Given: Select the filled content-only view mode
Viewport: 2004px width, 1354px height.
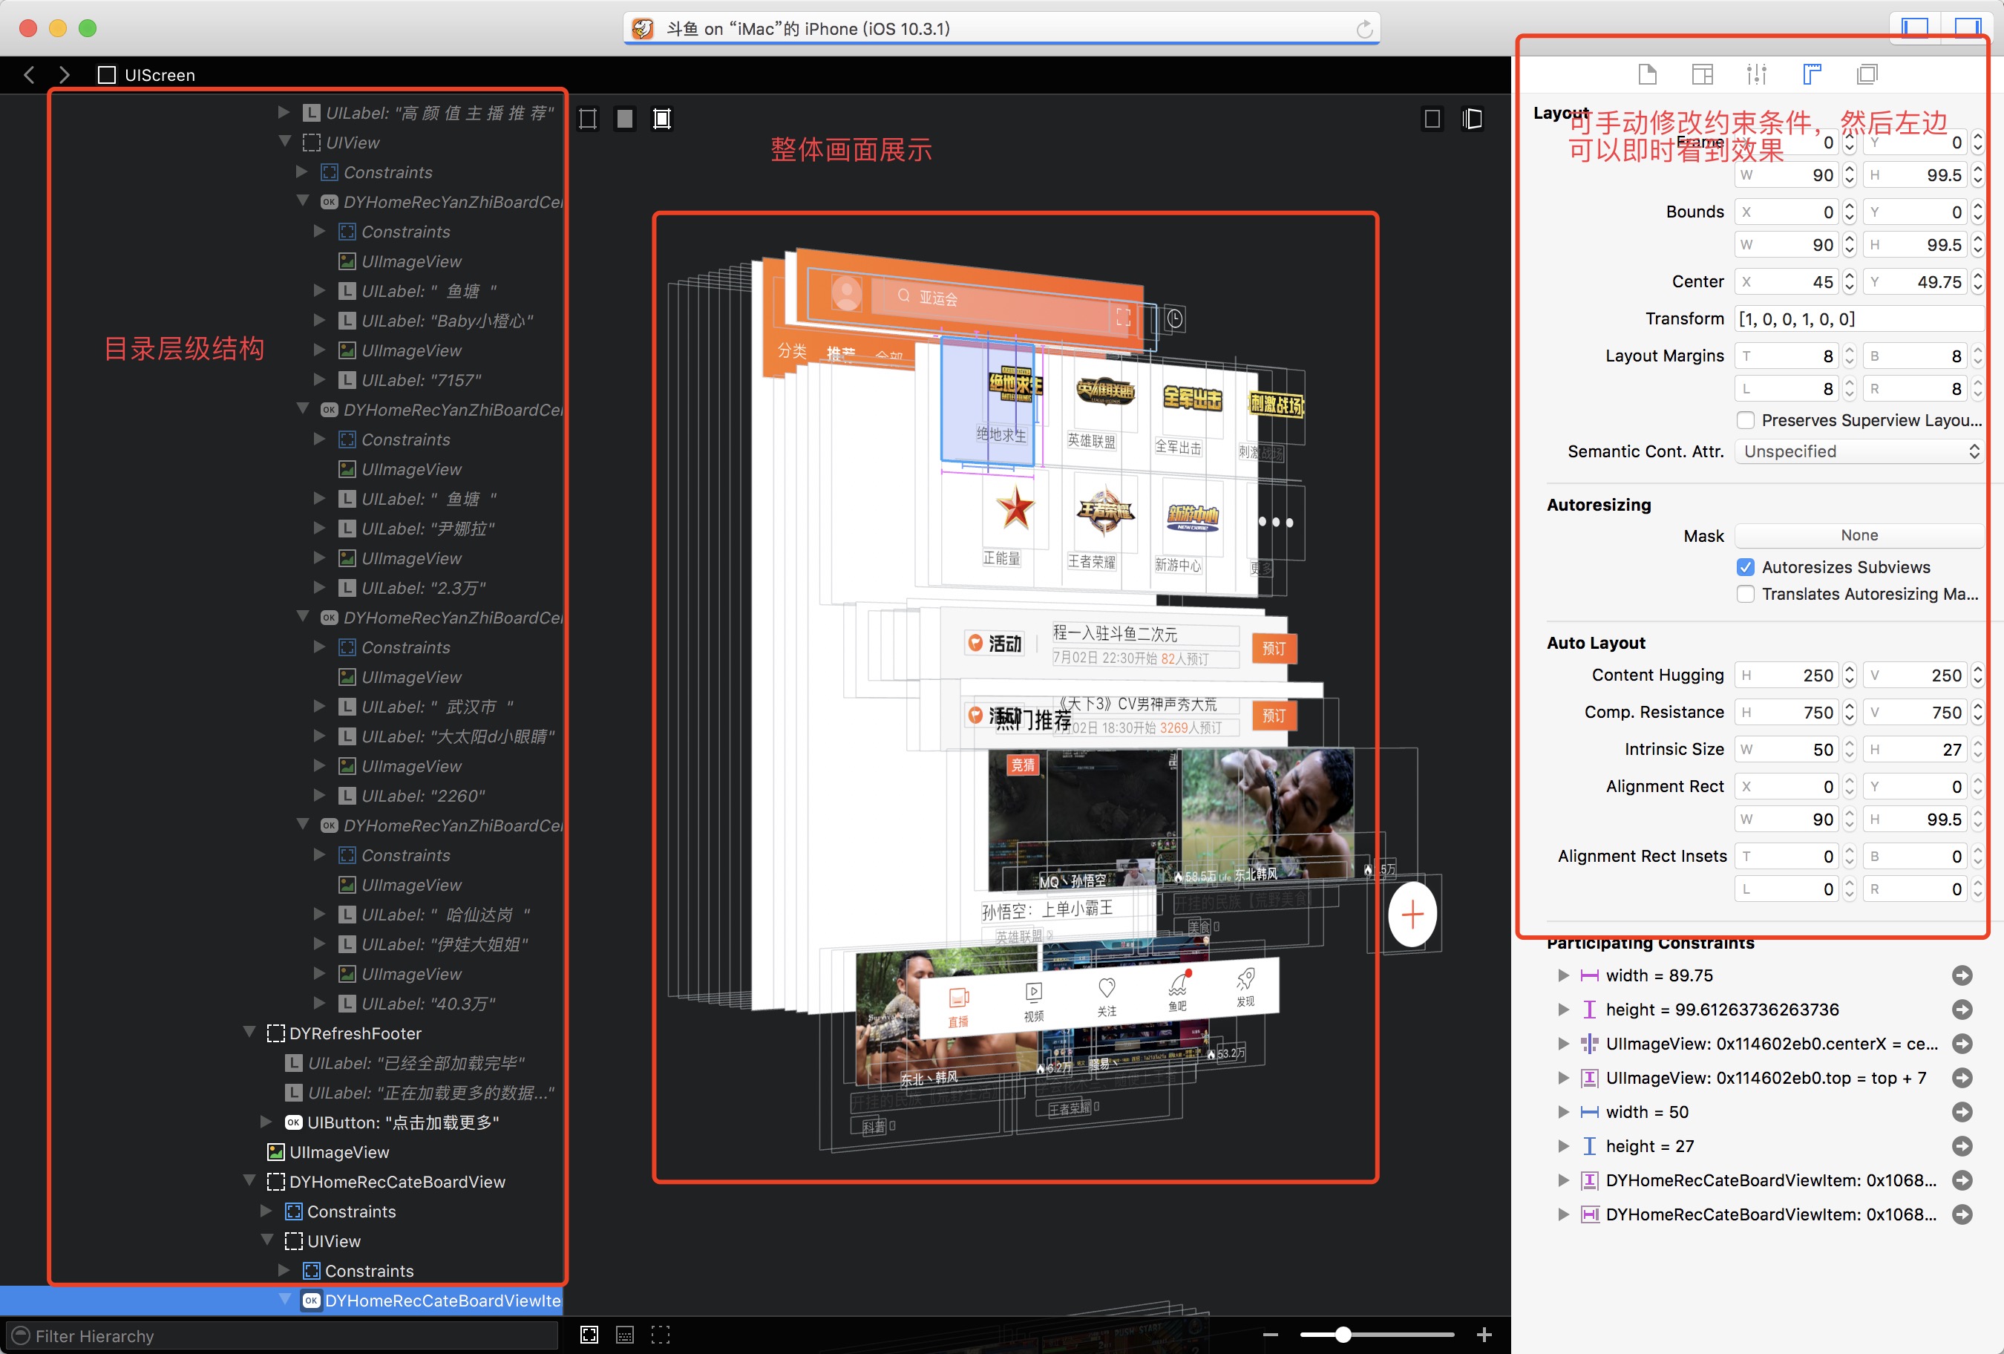Looking at the screenshot, I should point(624,118).
